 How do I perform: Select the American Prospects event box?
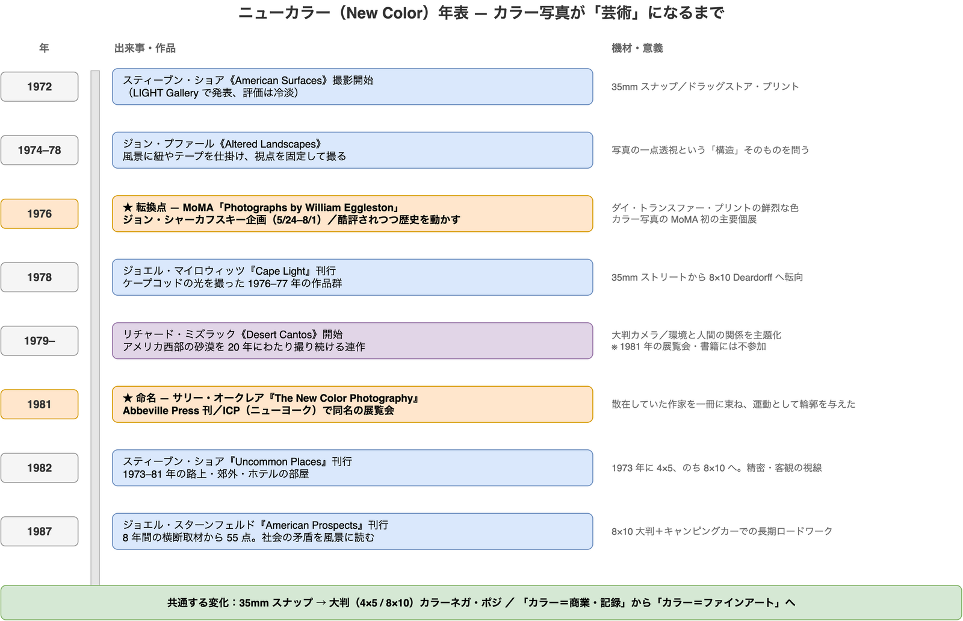coord(352,531)
